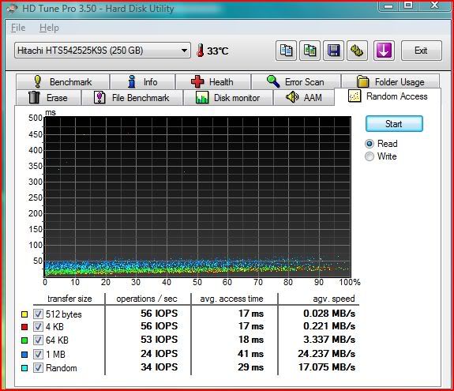Viewport: 454px width, 391px height.
Task: Go to the Error Scan tab
Action: [x=296, y=82]
